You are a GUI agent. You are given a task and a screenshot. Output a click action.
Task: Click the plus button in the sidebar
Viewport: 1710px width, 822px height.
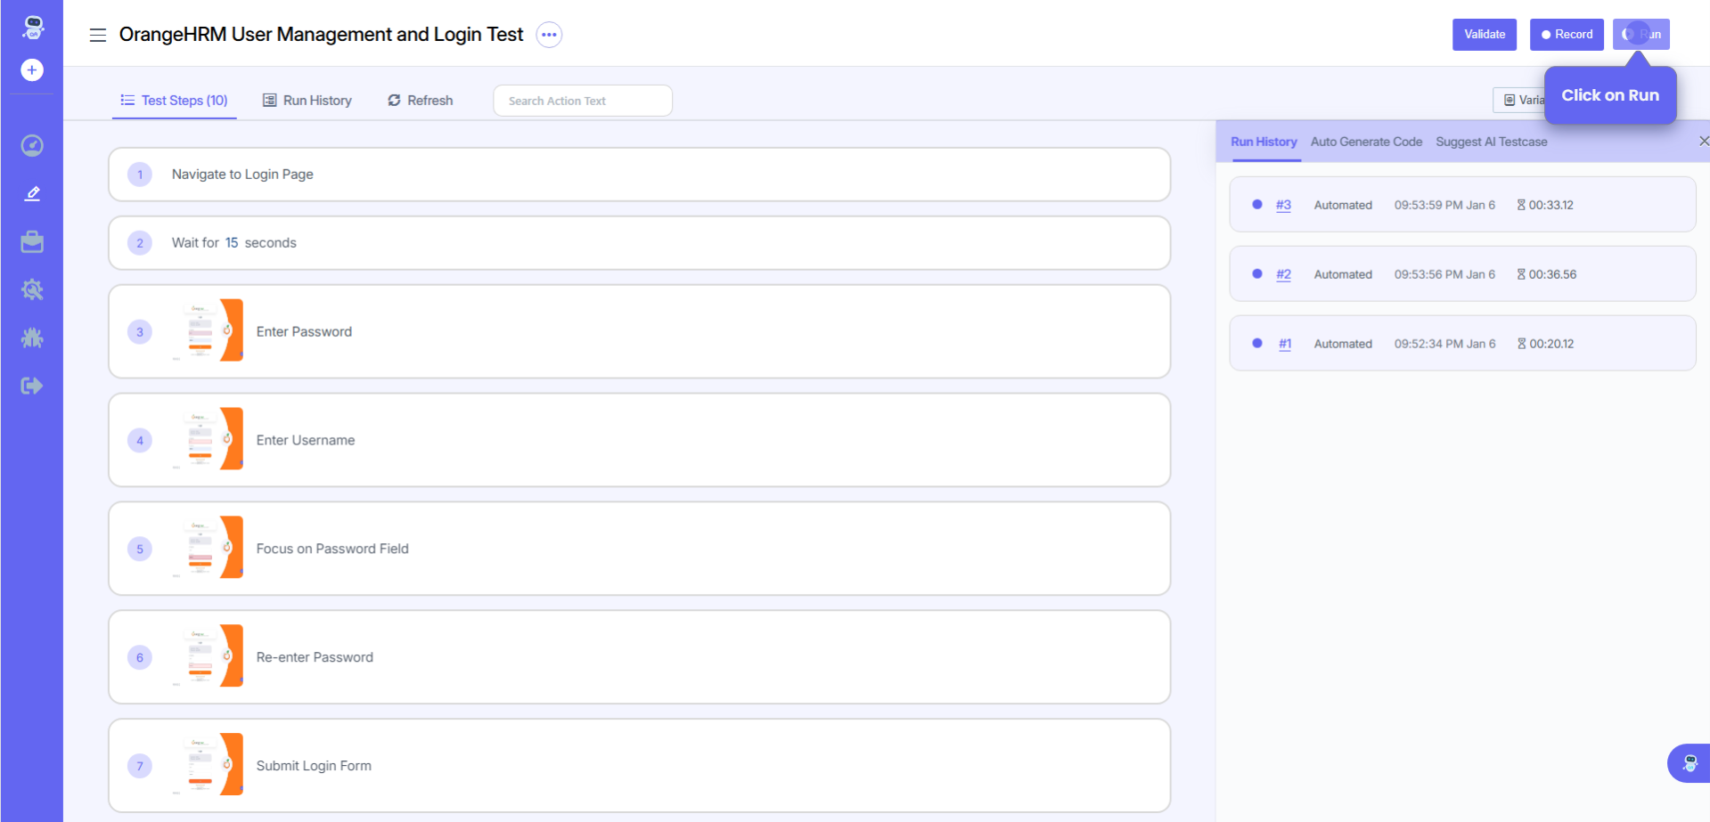click(32, 69)
